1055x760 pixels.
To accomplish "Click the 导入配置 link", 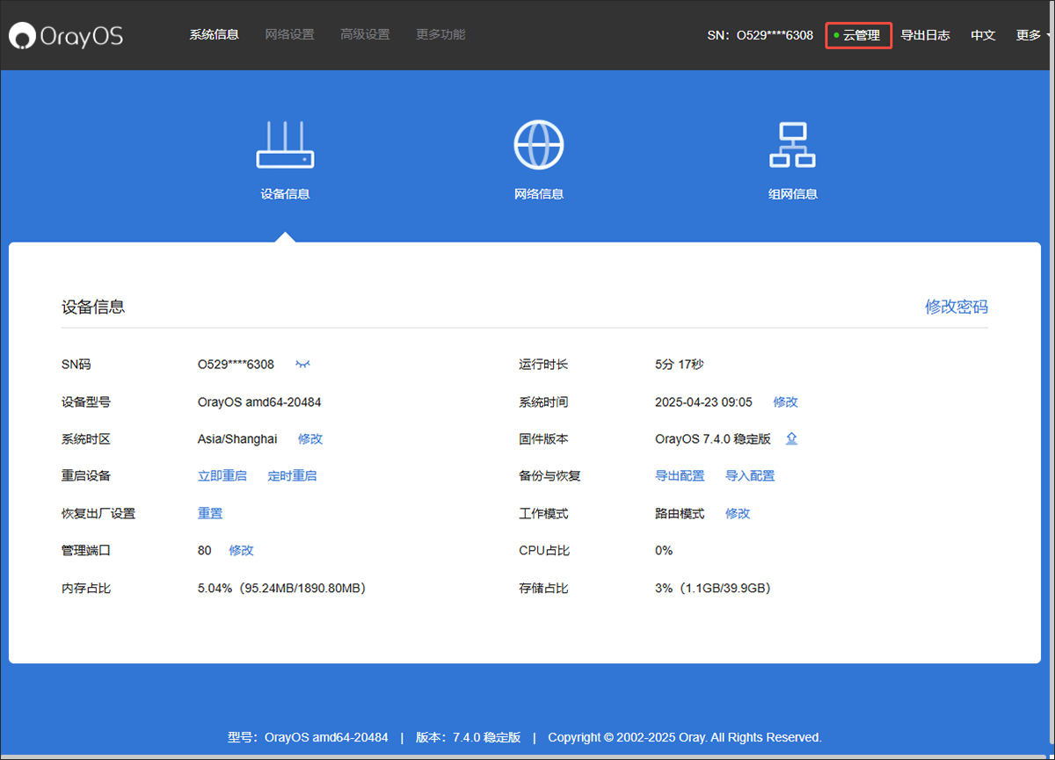I will (751, 476).
